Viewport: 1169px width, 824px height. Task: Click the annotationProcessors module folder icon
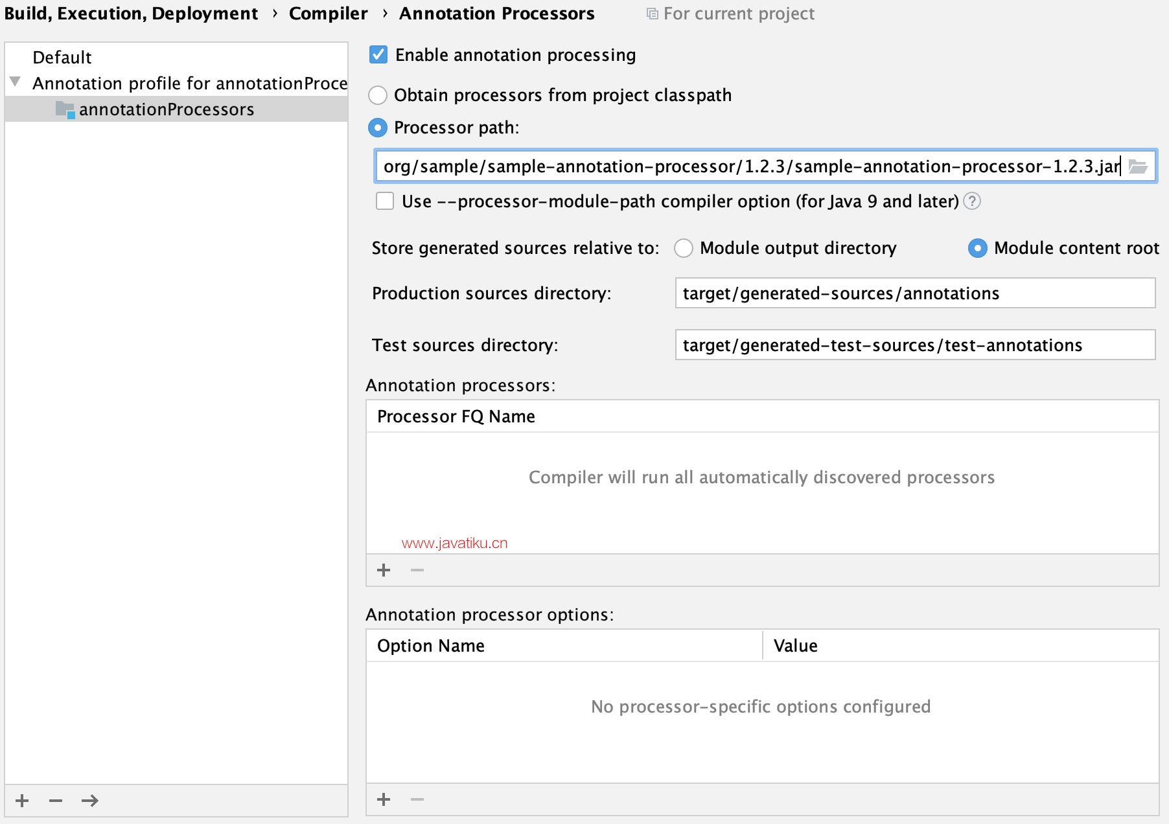coord(65,109)
